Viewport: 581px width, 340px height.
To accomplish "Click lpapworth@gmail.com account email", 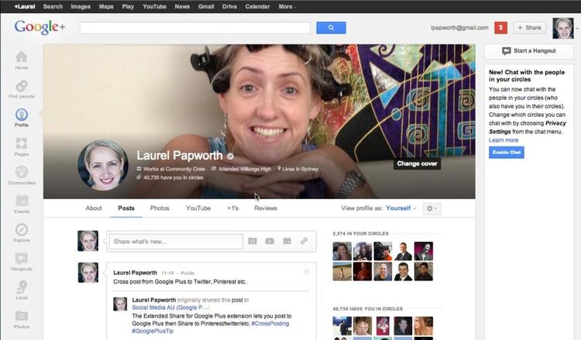I will click(459, 28).
